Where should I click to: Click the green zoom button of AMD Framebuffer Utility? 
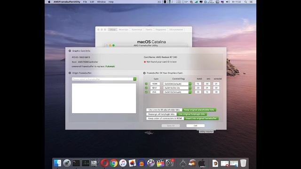[x=113, y=46]
